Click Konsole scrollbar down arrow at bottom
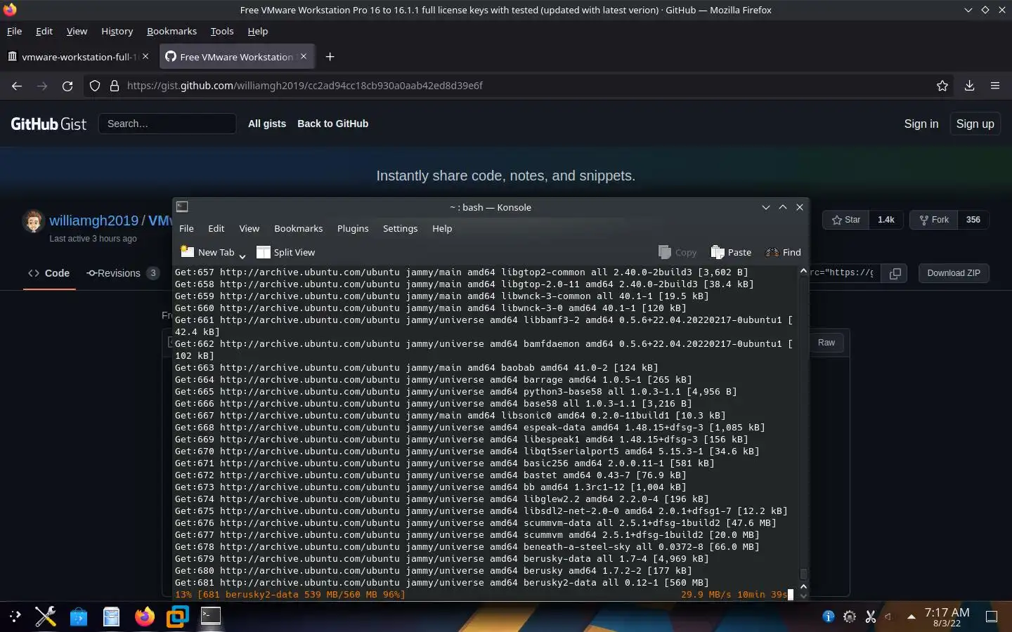Image resolution: width=1012 pixels, height=632 pixels. pyautogui.click(x=803, y=596)
